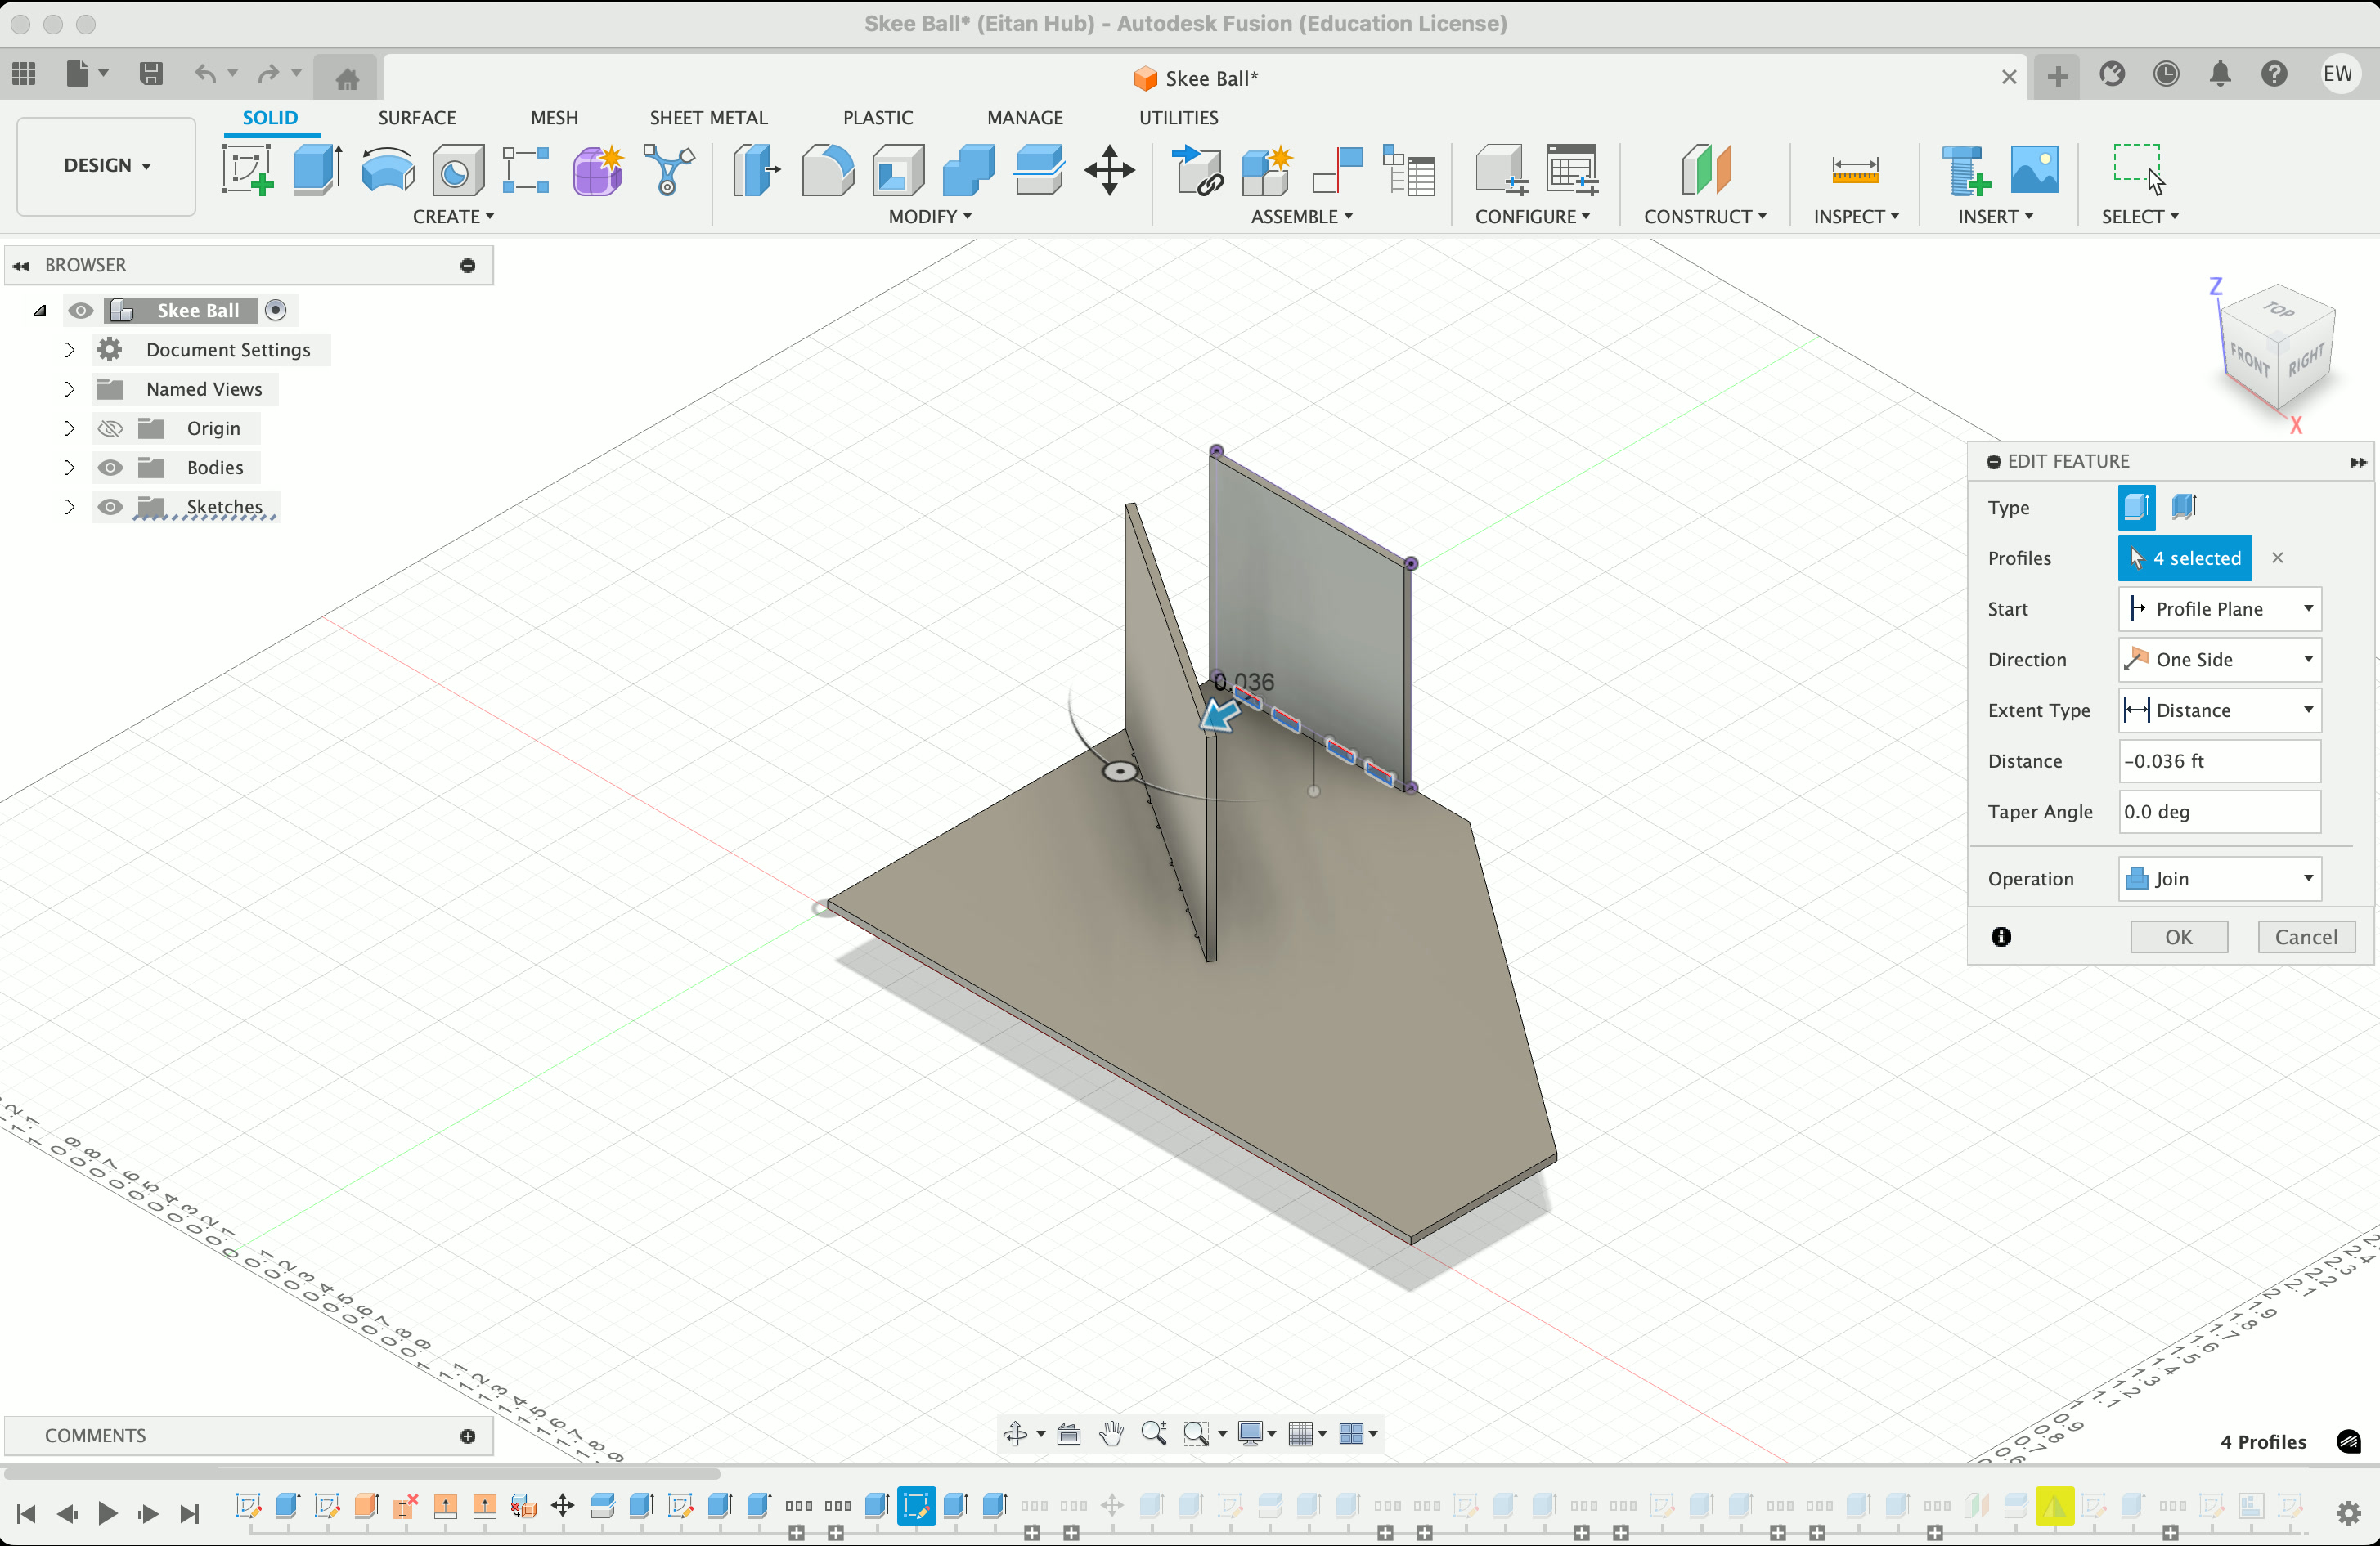This screenshot has width=2380, height=1546.
Task: Toggle visibility of the Sketches folder
Action: click(110, 508)
